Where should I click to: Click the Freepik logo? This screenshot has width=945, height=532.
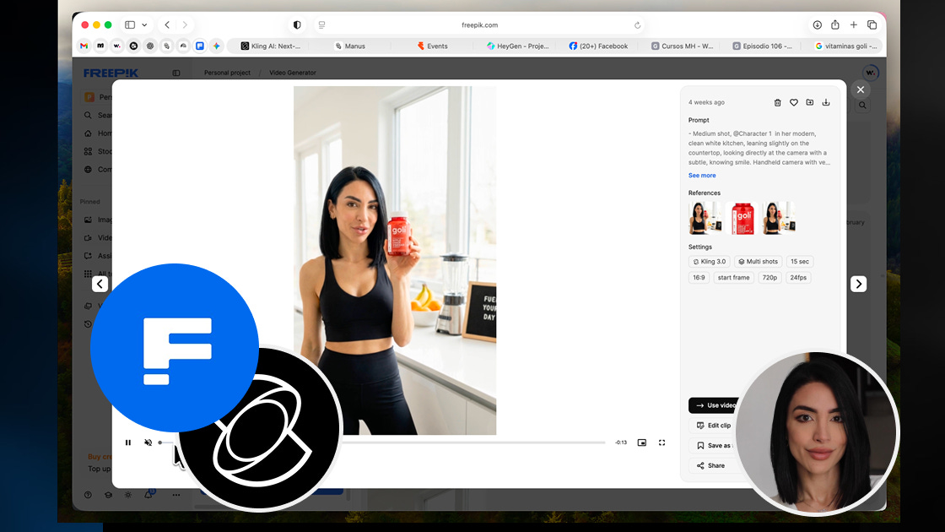(x=111, y=73)
